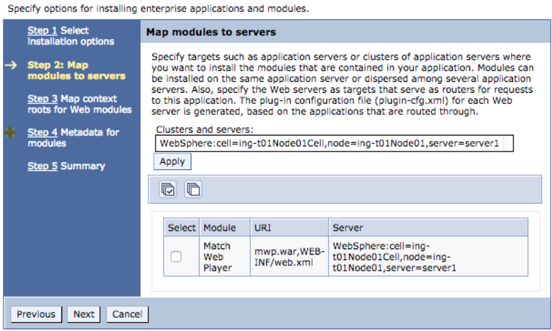The width and height of the screenshot is (552, 331).
Task: Click the Deselect All modules icon
Action: 193,190
